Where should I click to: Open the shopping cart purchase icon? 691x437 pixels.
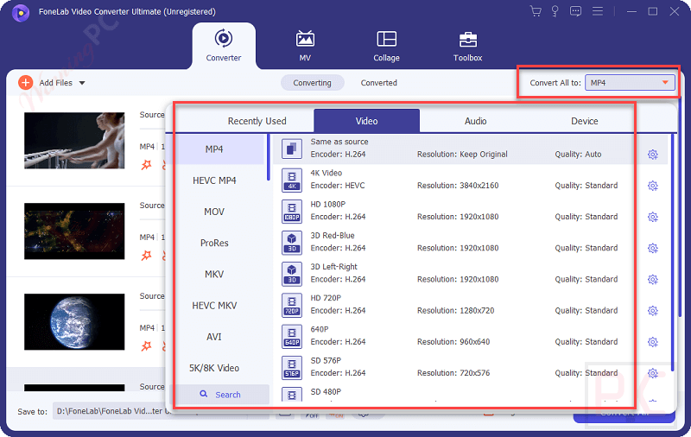click(536, 11)
